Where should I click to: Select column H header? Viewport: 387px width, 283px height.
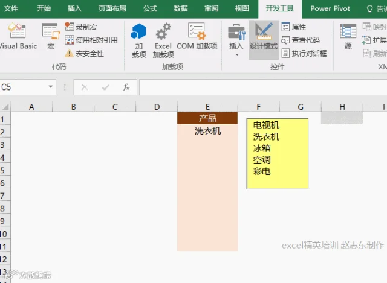coord(342,107)
